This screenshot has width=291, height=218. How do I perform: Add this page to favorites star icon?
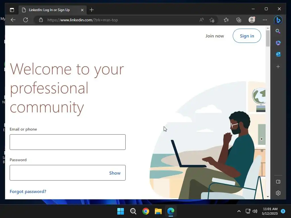point(212,20)
